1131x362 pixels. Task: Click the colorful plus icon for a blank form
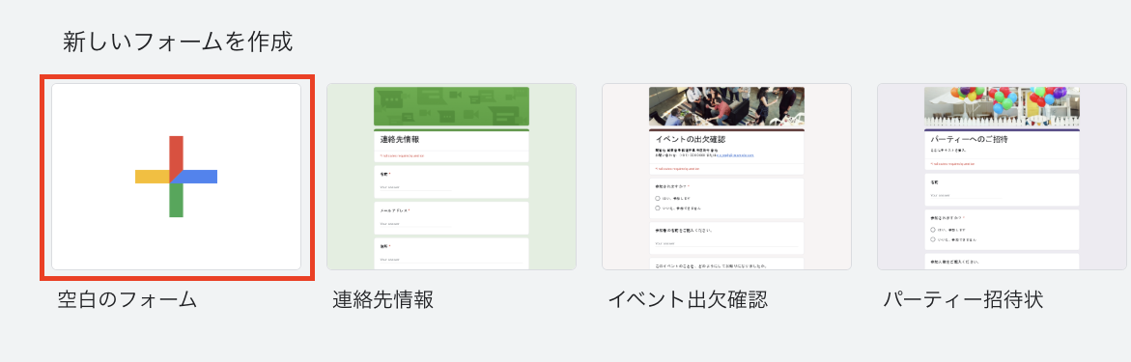176,176
